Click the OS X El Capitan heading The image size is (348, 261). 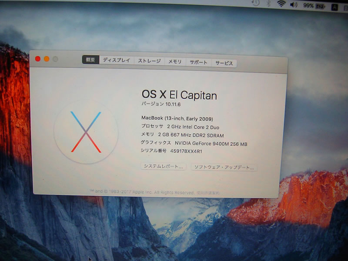pyautogui.click(x=179, y=95)
